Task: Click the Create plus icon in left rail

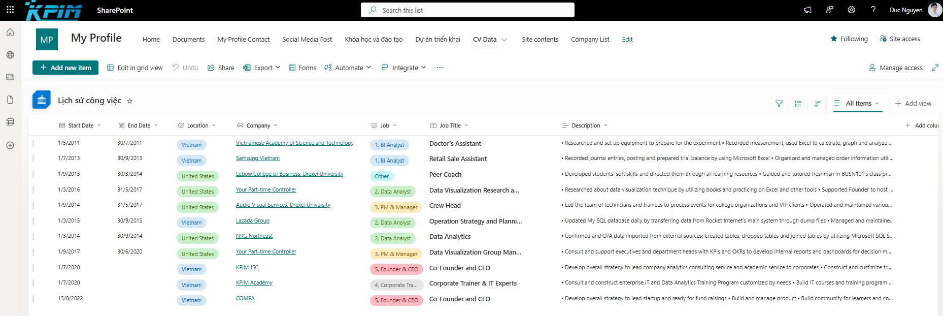Action: (10, 145)
